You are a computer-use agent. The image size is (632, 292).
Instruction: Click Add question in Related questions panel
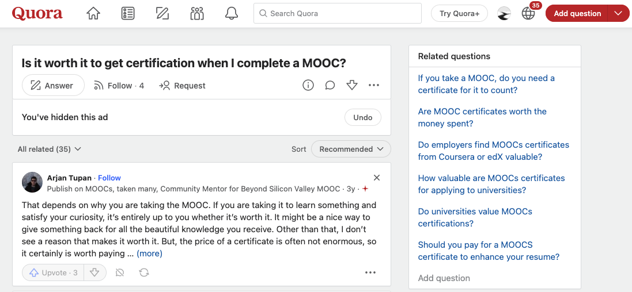click(444, 278)
